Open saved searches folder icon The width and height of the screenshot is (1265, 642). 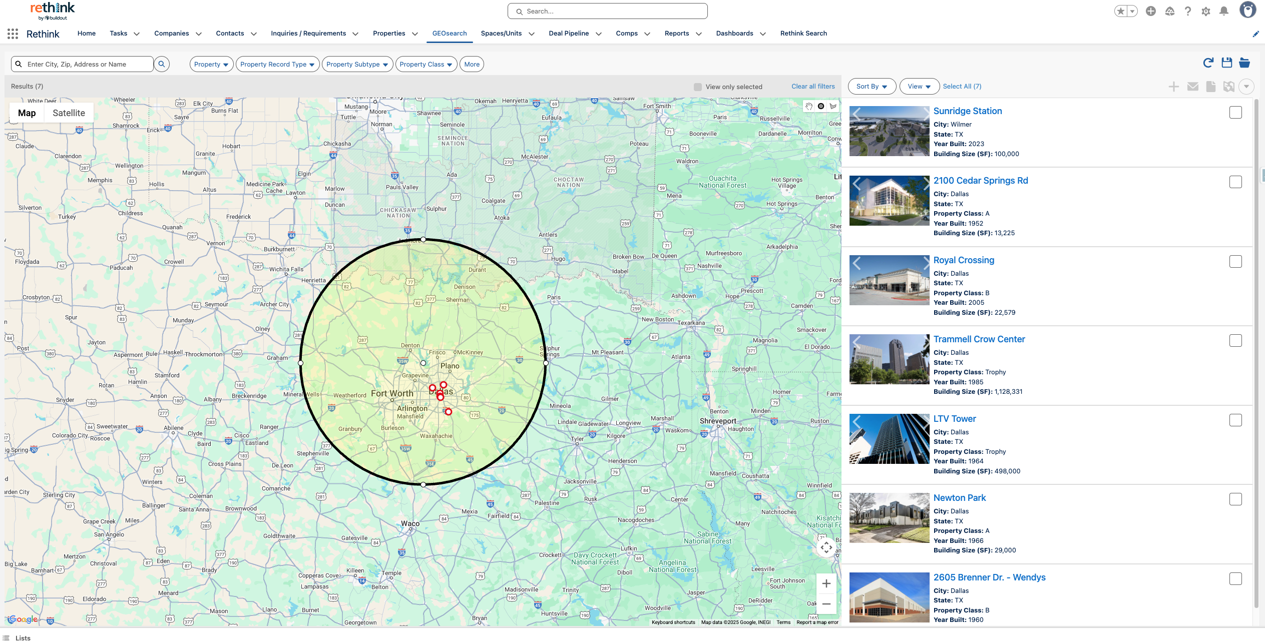pyautogui.click(x=1244, y=63)
